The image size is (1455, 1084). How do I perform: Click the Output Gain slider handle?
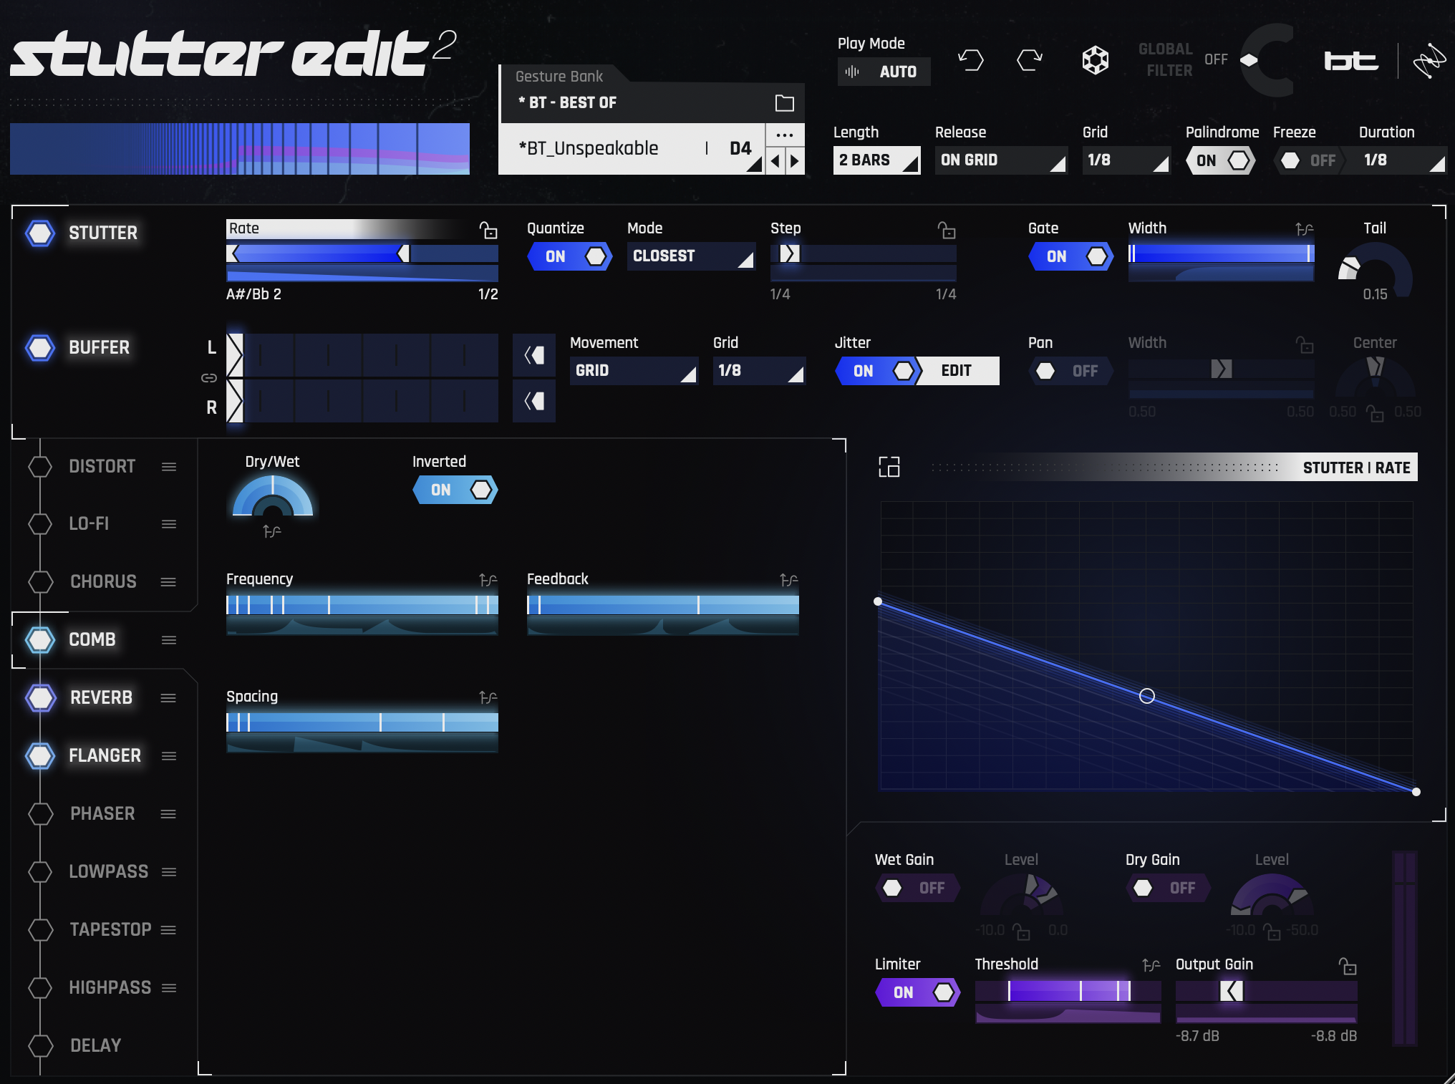click(1232, 992)
